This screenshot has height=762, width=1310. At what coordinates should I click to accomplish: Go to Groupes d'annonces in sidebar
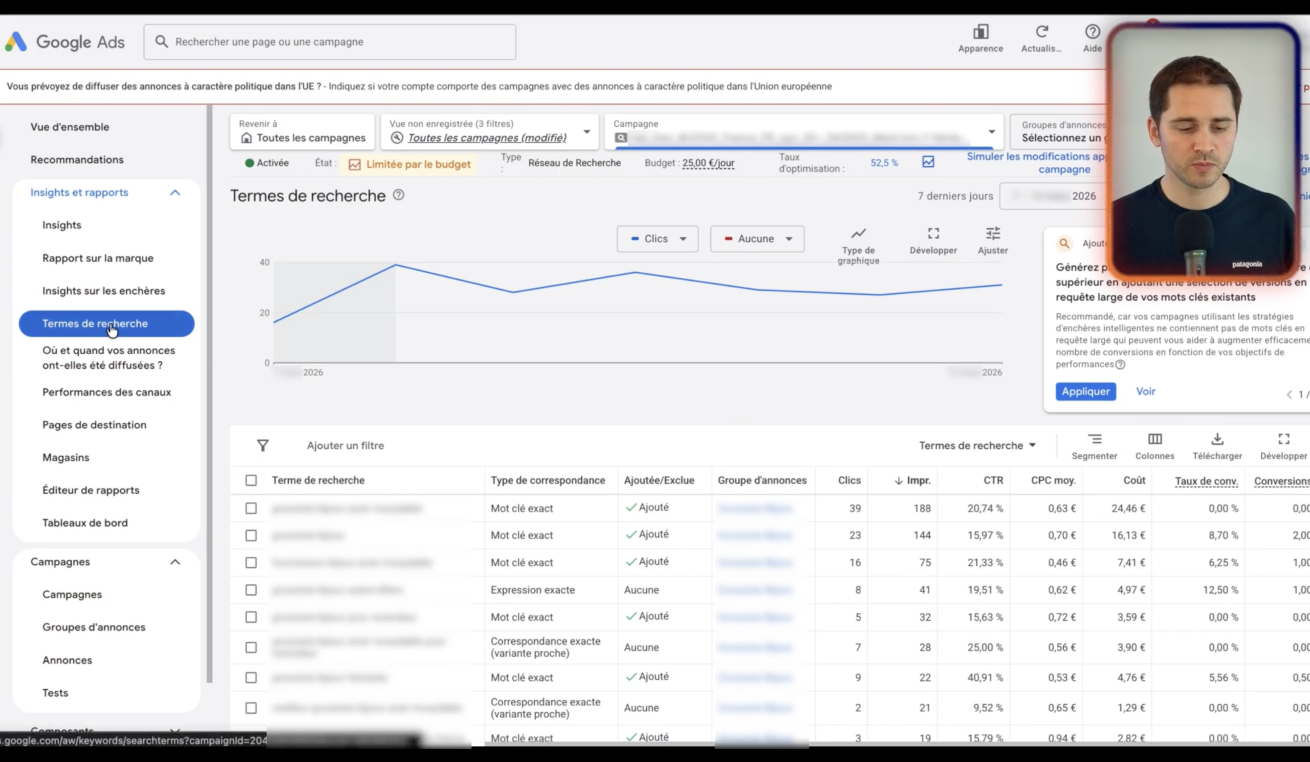coord(94,627)
